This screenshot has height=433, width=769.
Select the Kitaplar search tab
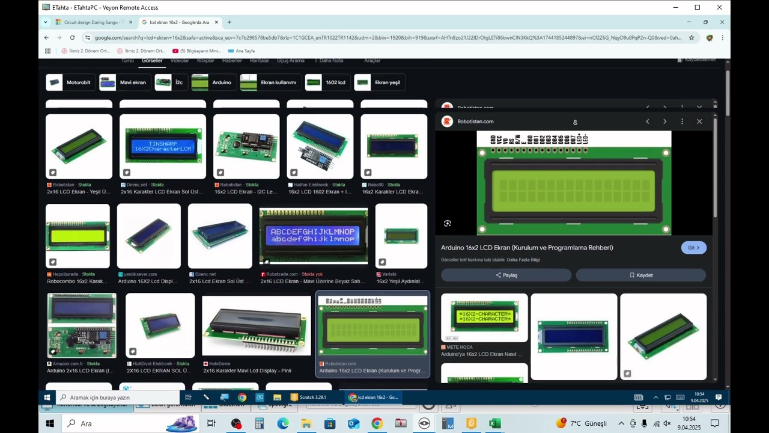pos(205,60)
